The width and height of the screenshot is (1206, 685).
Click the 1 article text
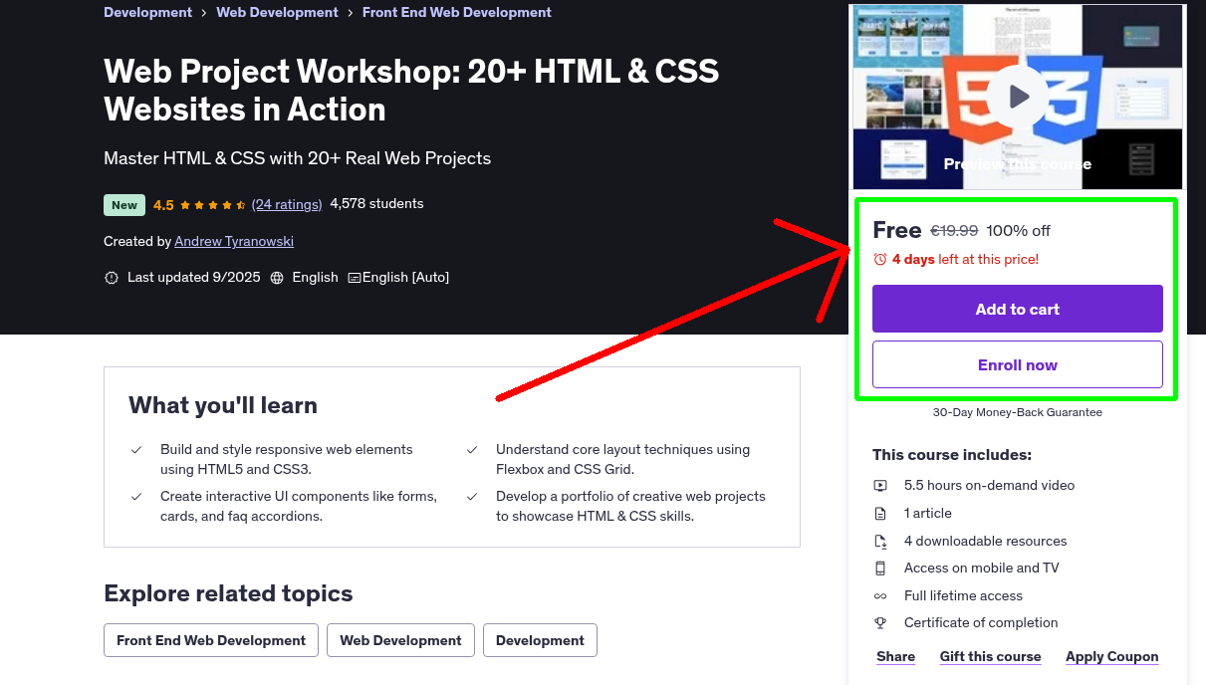928,513
